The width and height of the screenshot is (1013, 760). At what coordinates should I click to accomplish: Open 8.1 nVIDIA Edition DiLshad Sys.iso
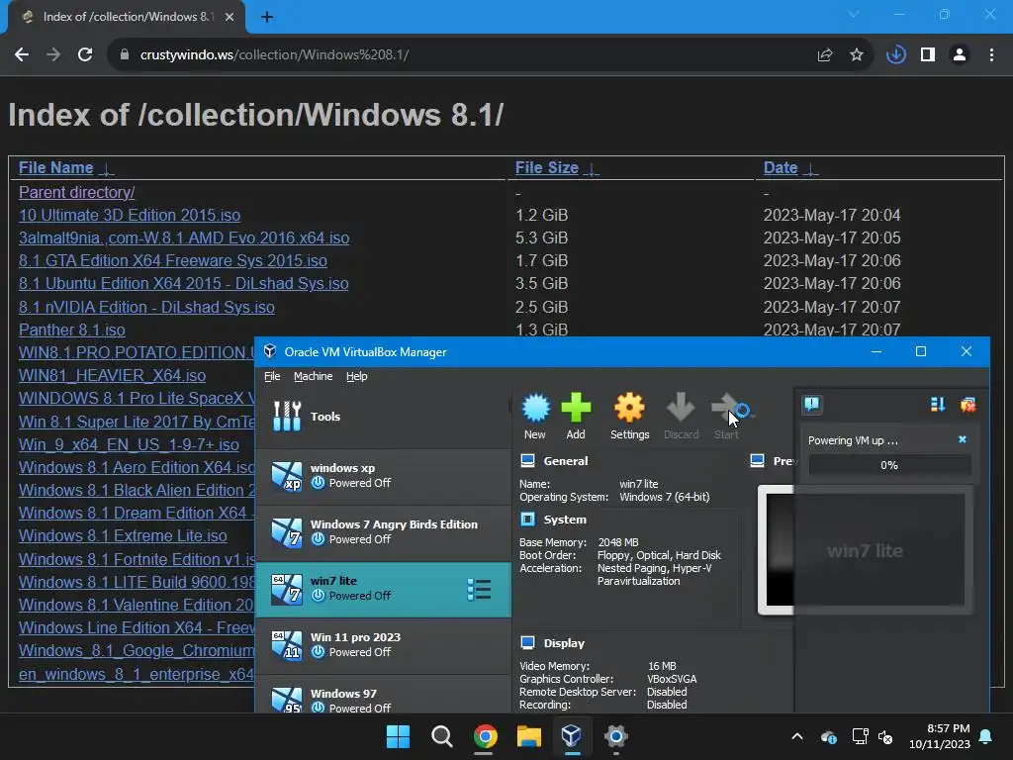(x=146, y=307)
